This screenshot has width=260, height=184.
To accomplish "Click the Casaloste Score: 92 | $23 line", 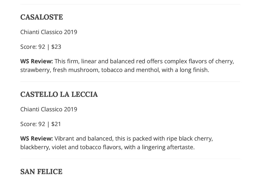I will [x=41, y=47].
